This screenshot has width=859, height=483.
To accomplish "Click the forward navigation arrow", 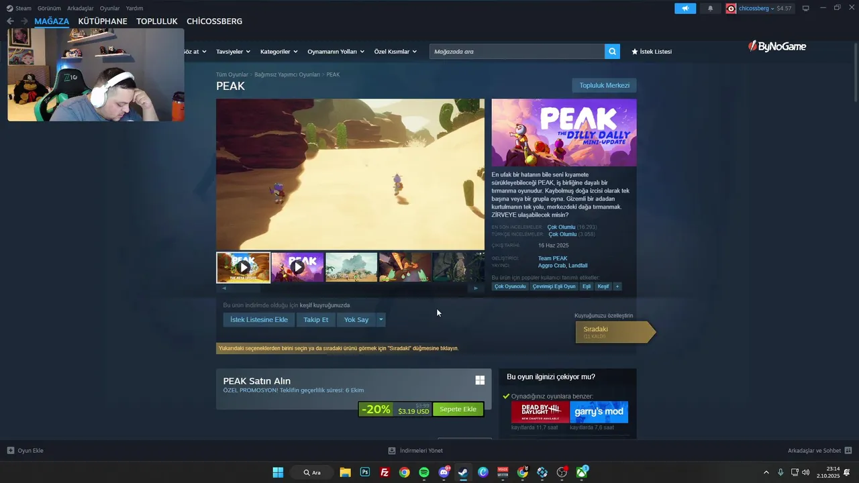I will (24, 21).
